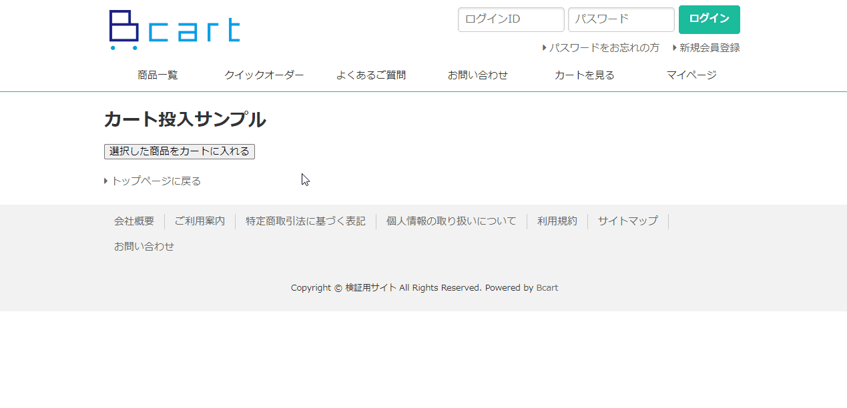
Task: Open 商品一覧 in navigation menu
Action: [158, 75]
